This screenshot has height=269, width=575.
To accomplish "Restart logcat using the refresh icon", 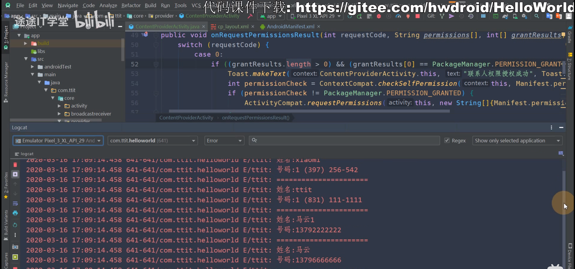I will (x=15, y=225).
